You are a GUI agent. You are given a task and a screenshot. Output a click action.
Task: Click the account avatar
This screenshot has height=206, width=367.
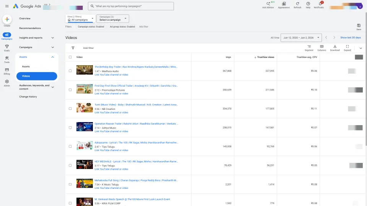click(x=360, y=6)
